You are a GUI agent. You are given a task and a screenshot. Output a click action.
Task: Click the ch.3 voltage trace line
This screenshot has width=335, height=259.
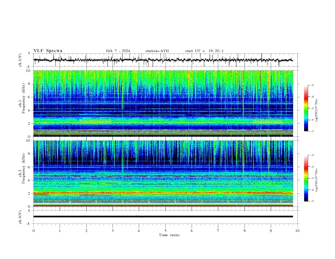coord(163,217)
